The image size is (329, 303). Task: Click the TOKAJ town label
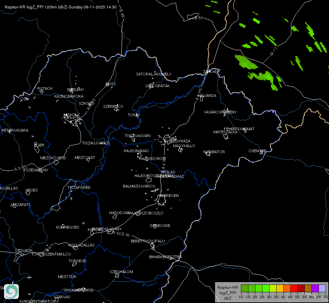click(x=134, y=115)
